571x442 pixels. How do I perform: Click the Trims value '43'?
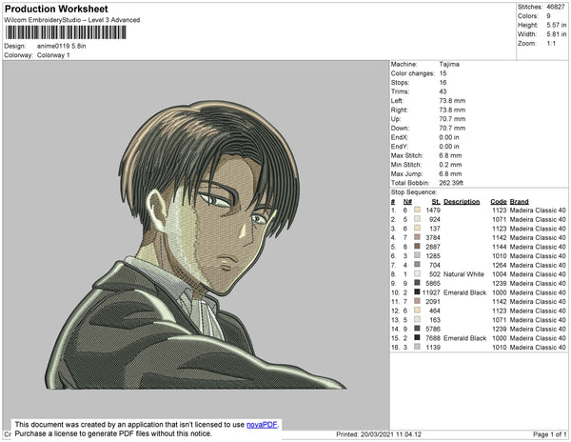click(443, 91)
